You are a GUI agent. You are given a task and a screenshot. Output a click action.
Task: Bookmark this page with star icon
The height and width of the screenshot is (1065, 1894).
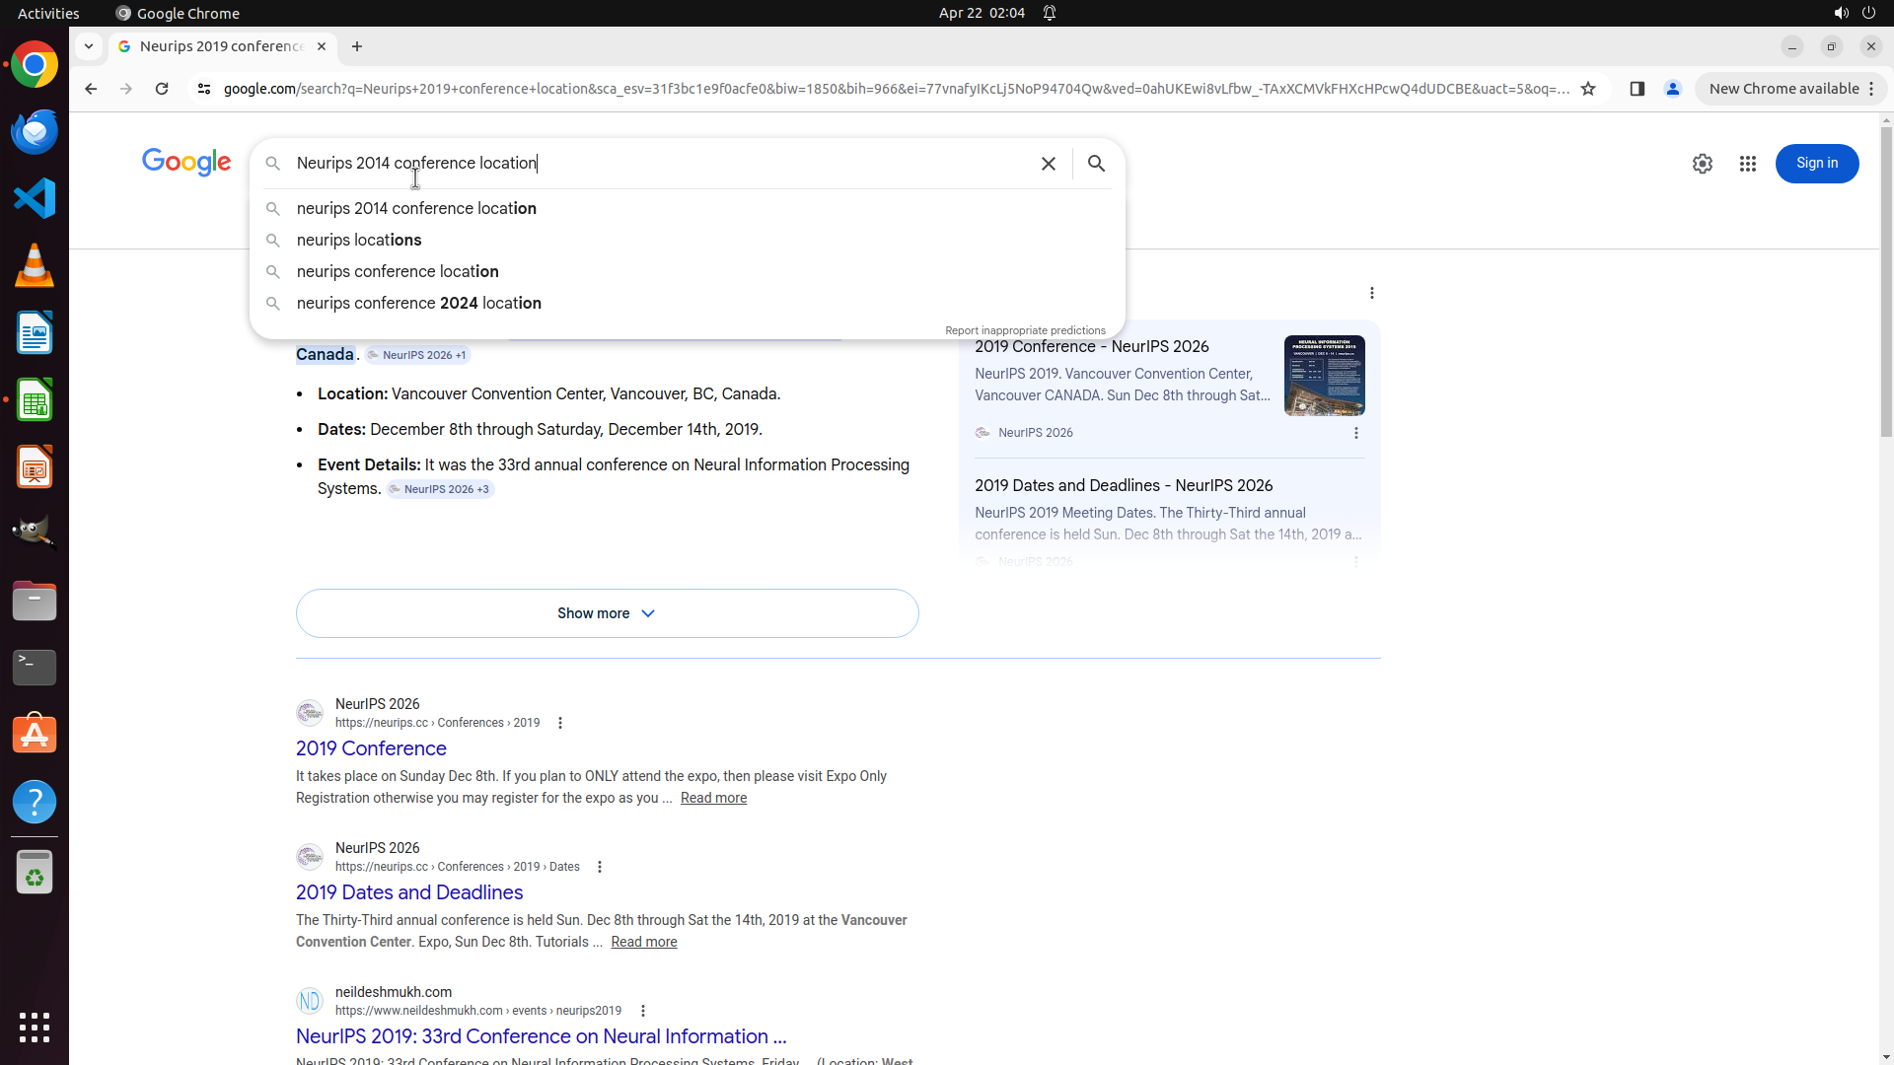[1588, 89]
